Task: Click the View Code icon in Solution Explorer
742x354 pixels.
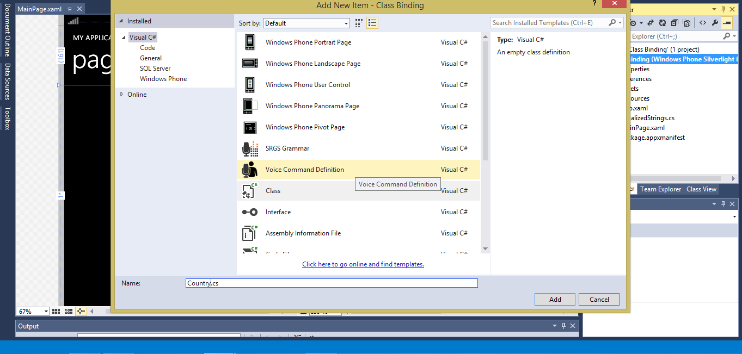Action: click(x=703, y=23)
